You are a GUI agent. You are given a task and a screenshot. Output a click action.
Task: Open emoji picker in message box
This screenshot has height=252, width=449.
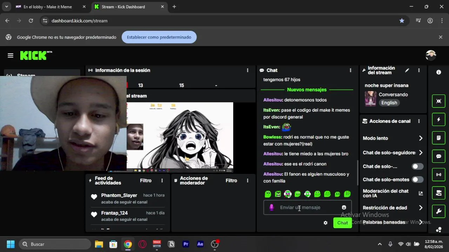344,208
